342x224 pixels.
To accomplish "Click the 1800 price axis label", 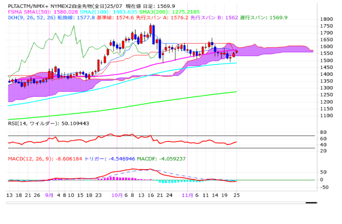I will tap(326, 19).
